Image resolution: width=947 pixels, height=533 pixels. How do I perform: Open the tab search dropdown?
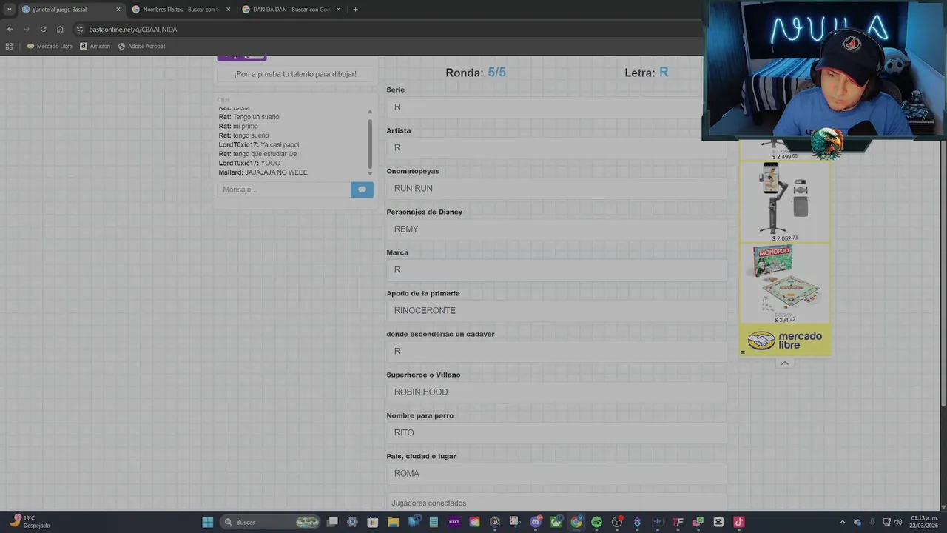(9, 10)
